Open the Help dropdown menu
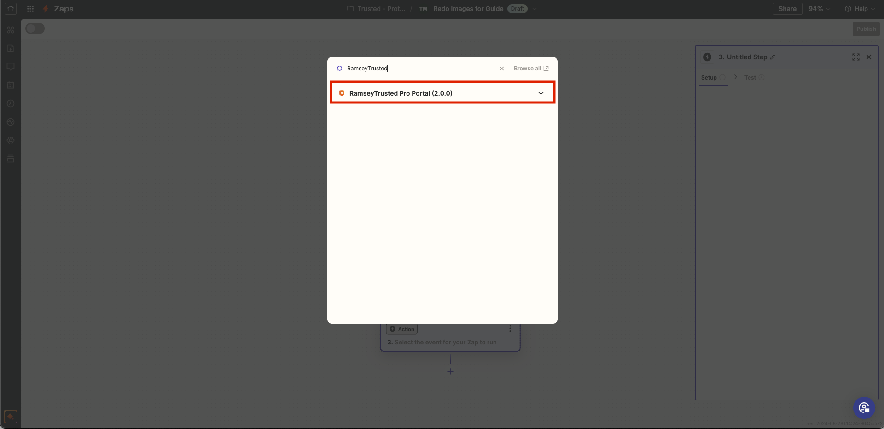 pos(860,9)
